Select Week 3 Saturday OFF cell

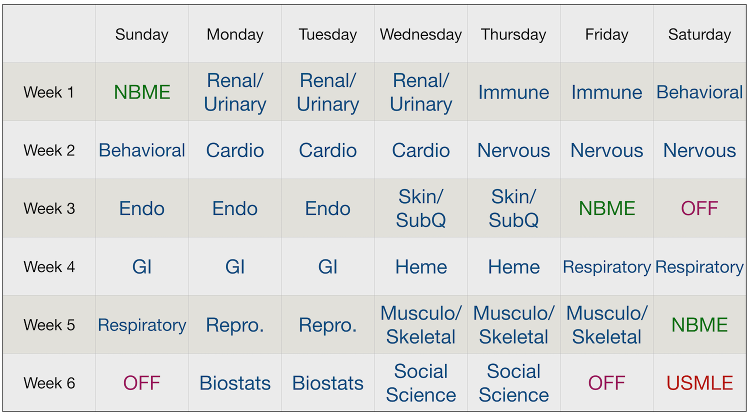coord(699,208)
